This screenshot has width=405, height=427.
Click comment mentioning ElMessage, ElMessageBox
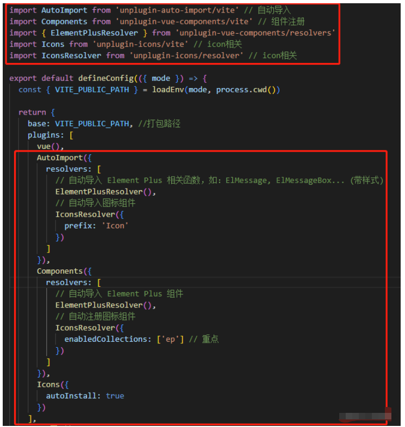(x=220, y=180)
